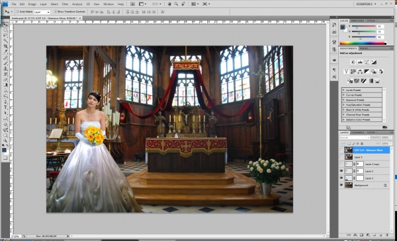Image resolution: width=397 pixels, height=241 pixels.
Task: Select the Eraser tool
Action: point(5,79)
